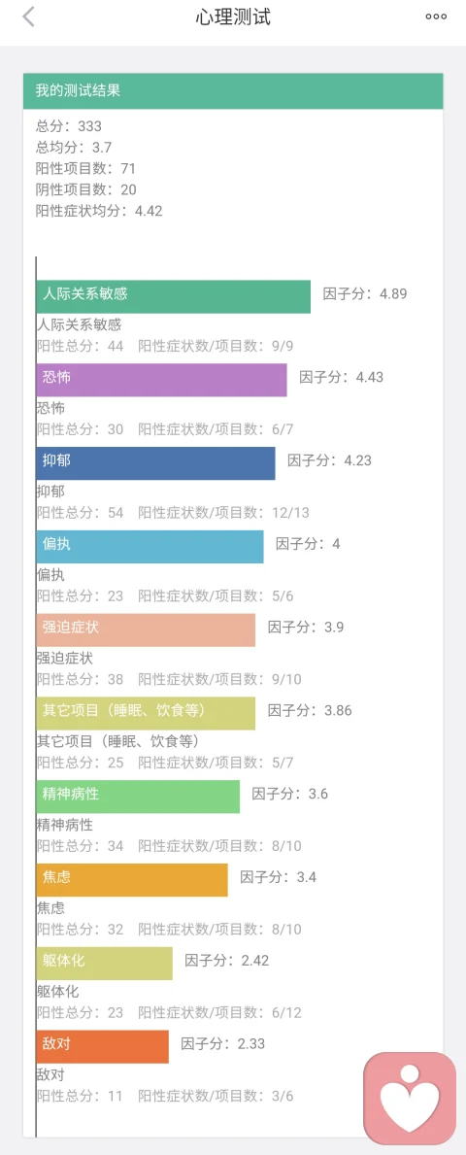Viewport: 466px width, 1155px height.
Task: Tap the light blue 偏执 bar
Action: (150, 546)
